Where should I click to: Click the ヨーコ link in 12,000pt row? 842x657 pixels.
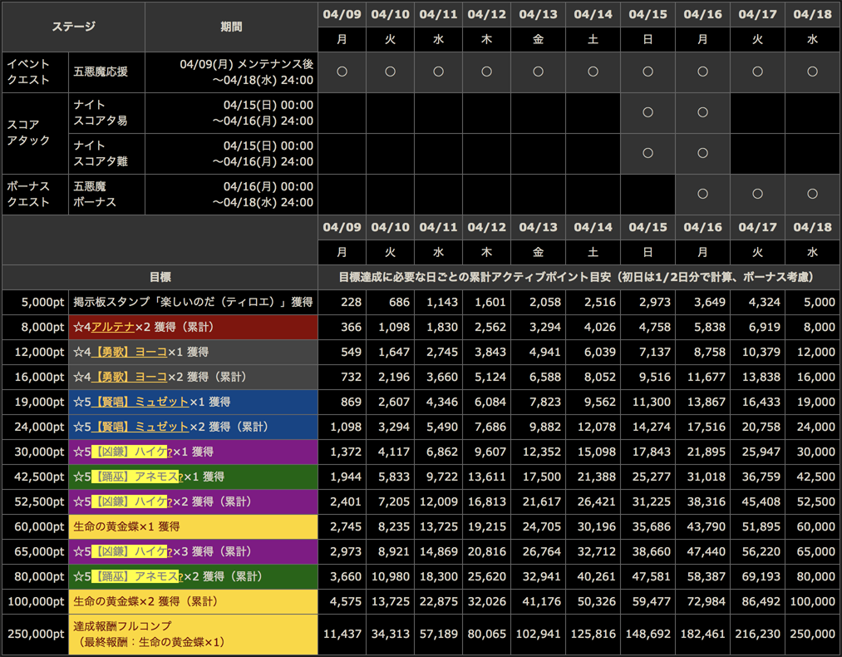pos(151,353)
